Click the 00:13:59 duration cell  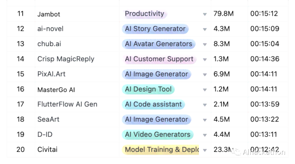[x=265, y=104]
